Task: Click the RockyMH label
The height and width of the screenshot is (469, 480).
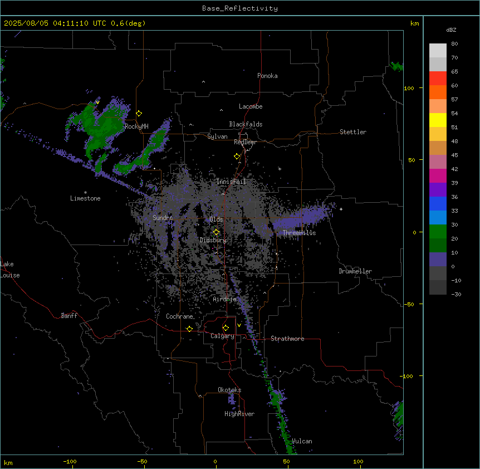Action: (x=136, y=126)
